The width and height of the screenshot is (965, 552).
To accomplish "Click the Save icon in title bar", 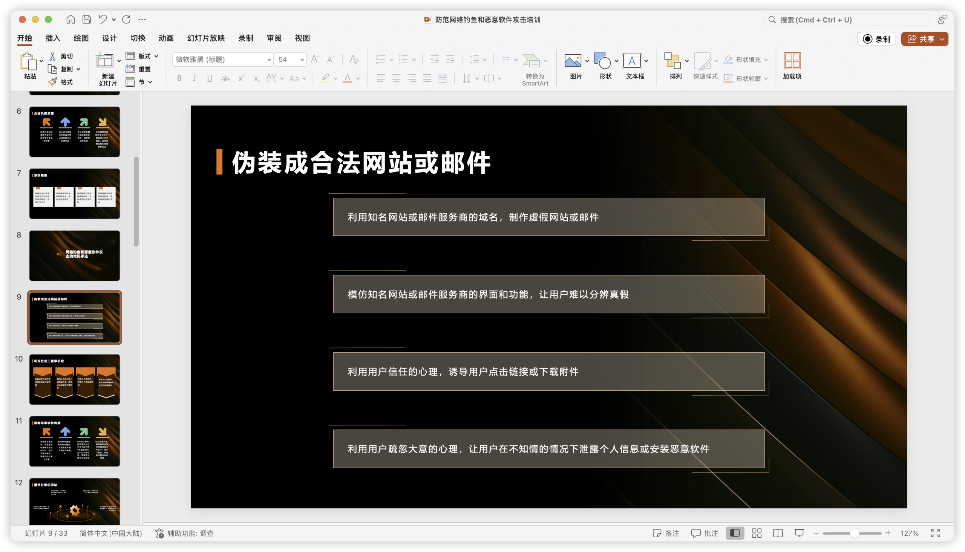I will (87, 19).
